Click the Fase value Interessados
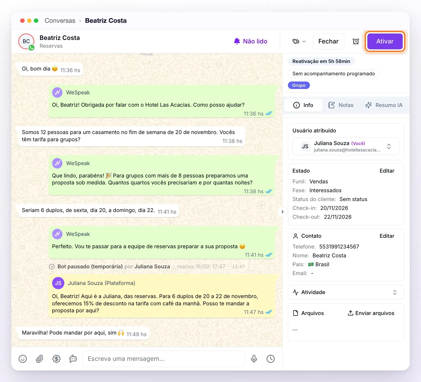This screenshot has width=421, height=382. [325, 190]
